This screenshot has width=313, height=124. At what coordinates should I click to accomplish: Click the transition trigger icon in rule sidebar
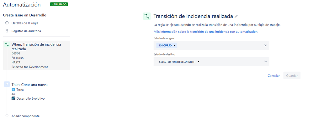pyautogui.click(x=7, y=44)
